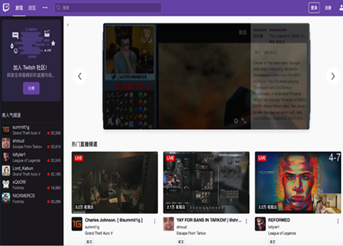Click the 英文 tag in featured stream panel
This screenshot has height=246, width=343.
coord(258,52)
